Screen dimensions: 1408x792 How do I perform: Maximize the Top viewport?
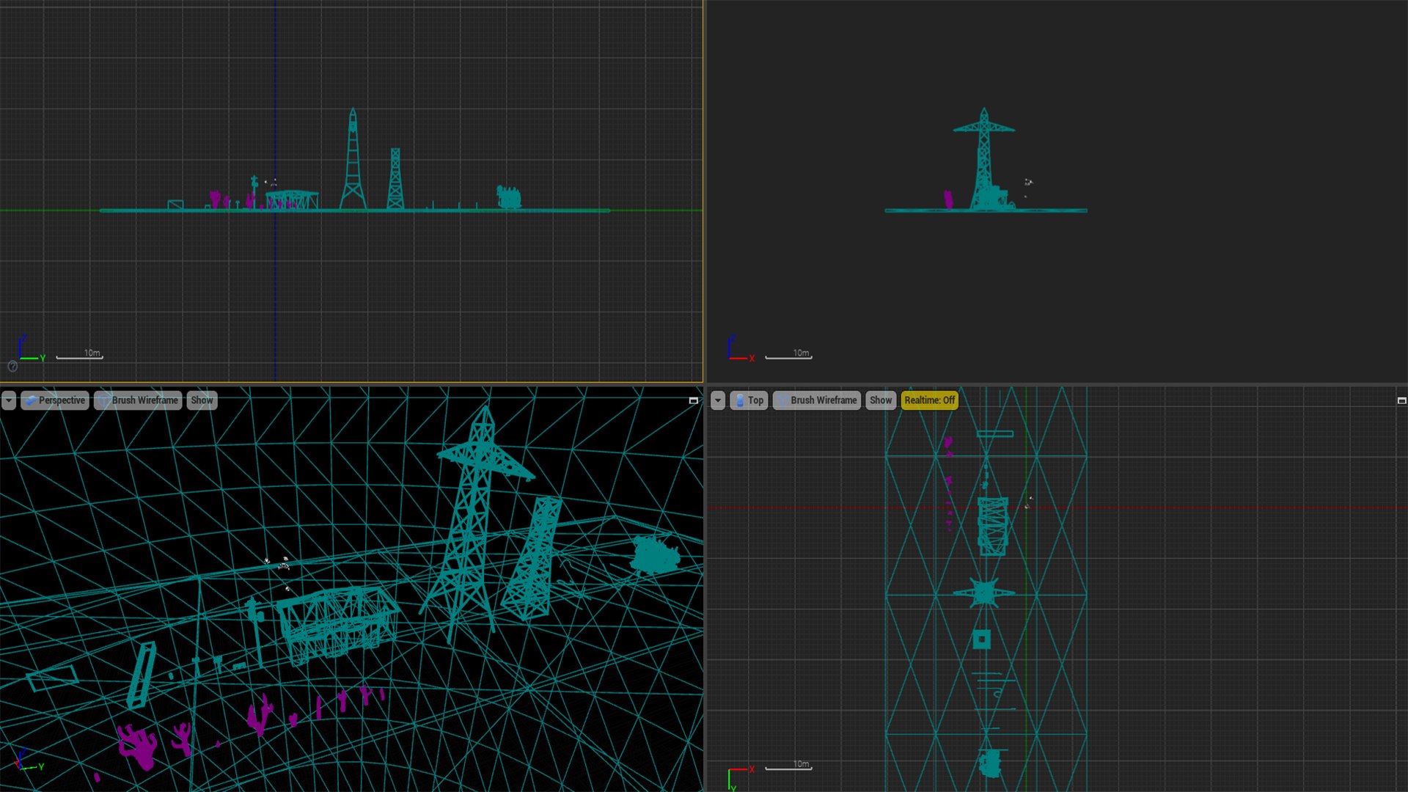(1401, 400)
